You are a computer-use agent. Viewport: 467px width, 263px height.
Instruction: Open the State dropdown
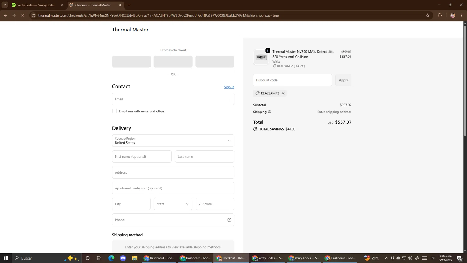(x=173, y=204)
